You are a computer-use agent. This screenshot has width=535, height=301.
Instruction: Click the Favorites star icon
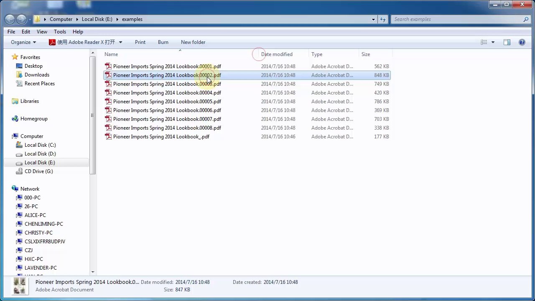coord(15,57)
